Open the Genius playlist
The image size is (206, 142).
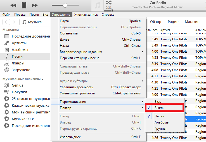(25, 85)
